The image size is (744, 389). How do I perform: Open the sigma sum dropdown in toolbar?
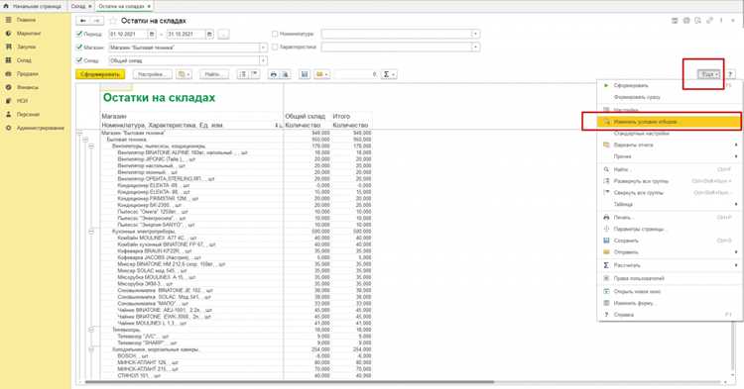[x=389, y=74]
